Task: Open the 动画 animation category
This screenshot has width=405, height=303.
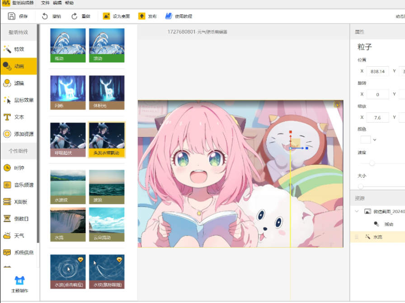Action: 19,66
